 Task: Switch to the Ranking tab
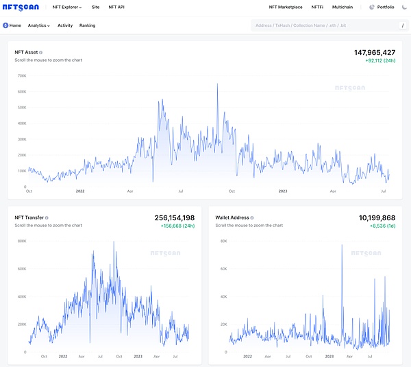[x=87, y=25]
